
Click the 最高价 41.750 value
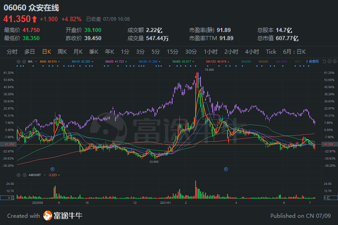tap(31, 30)
